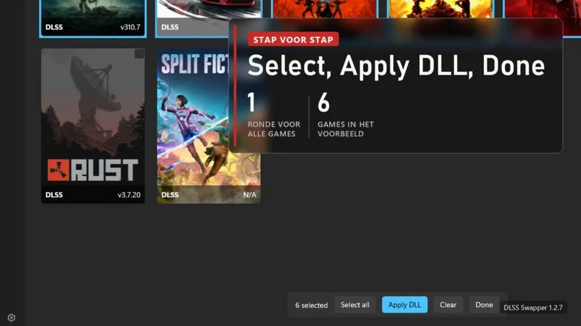Click the Rust v3.7.20 version label
This screenshot has height=326, width=581.
pos(129,195)
